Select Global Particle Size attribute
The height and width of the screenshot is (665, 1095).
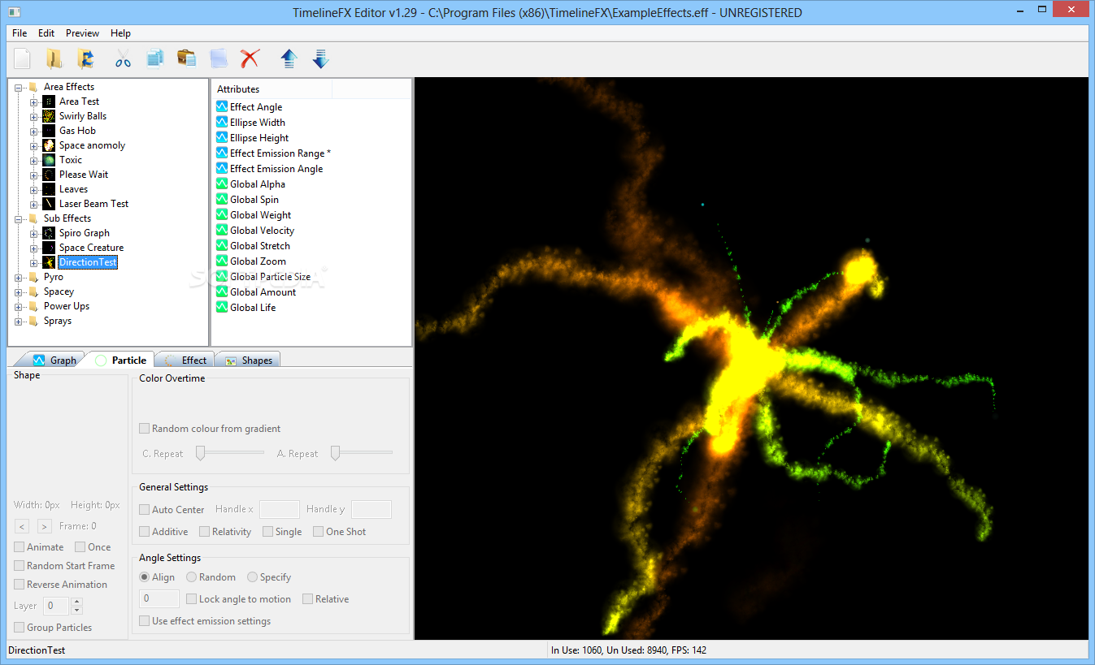pos(271,277)
